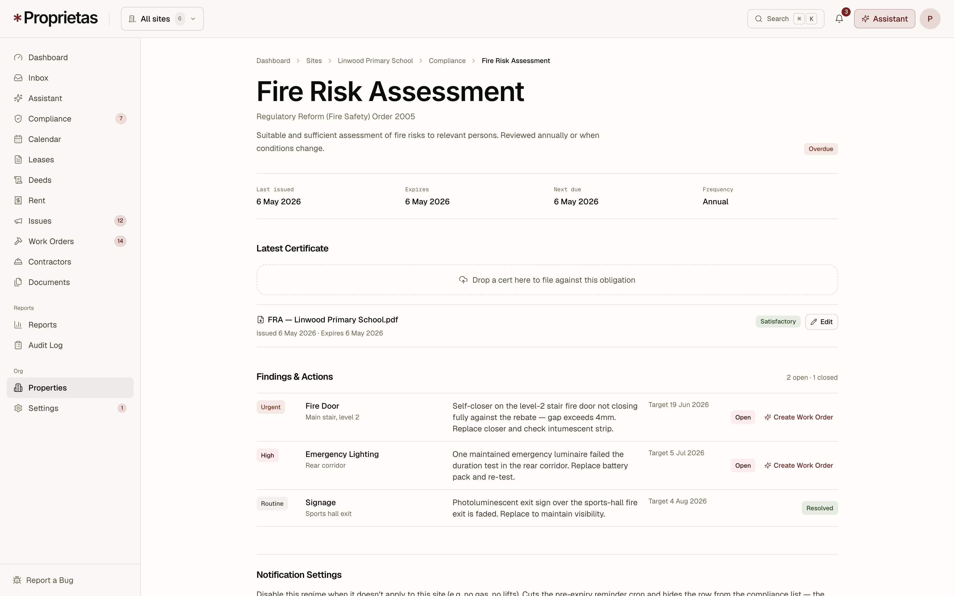Click the Search field
This screenshot has height=596, width=954.
coord(785,18)
